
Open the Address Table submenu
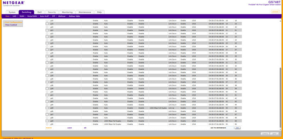pyautogui.click(x=74, y=16)
